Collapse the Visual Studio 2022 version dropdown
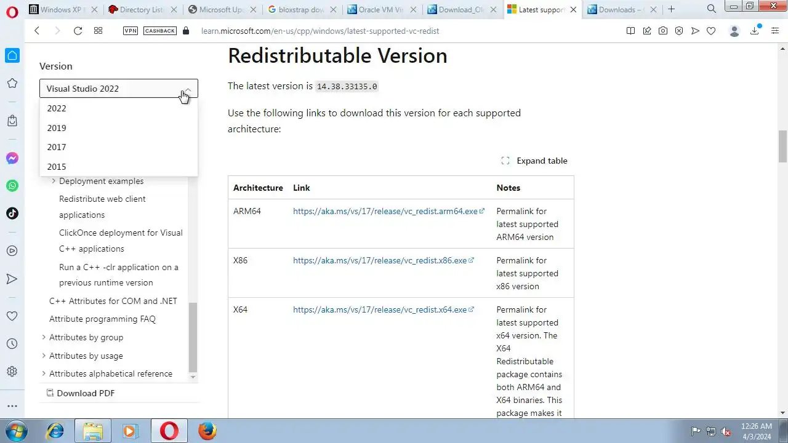788x443 pixels. [x=119, y=89]
